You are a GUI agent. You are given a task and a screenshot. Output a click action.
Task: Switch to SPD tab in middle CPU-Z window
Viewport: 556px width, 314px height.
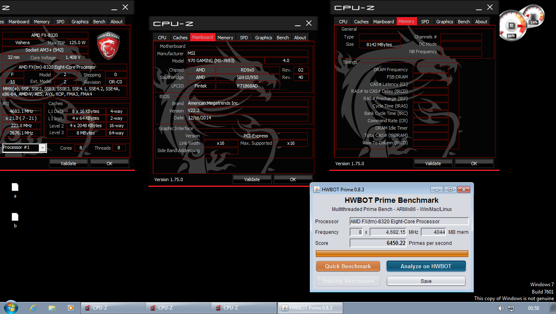[244, 38]
